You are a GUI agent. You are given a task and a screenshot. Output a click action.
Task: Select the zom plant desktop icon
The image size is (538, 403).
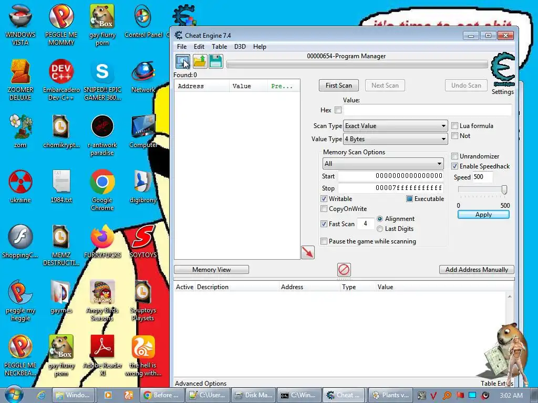pos(20,132)
